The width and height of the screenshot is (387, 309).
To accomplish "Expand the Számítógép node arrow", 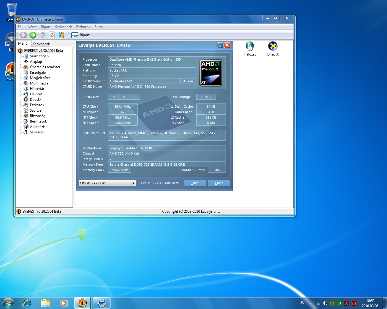I will 21,56.
